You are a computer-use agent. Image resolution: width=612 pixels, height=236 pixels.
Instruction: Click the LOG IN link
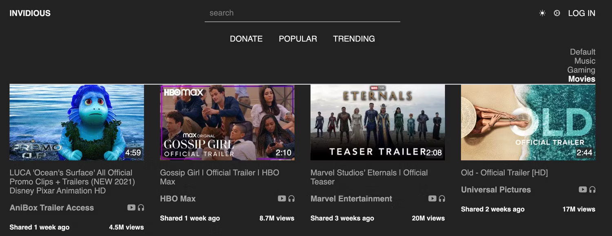(x=581, y=13)
